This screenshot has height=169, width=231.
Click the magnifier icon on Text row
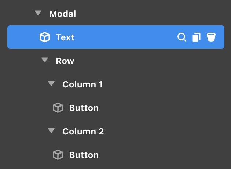(x=181, y=37)
